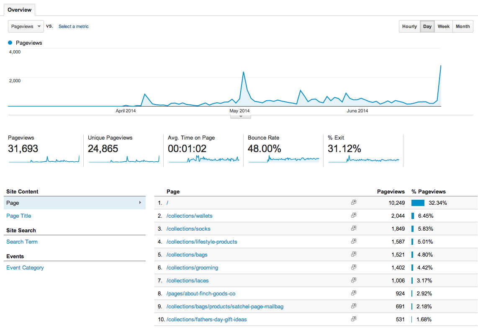Image resolution: width=478 pixels, height=328 pixels.
Task: Open page "/" in a new window via its icon
Action: (x=354, y=202)
